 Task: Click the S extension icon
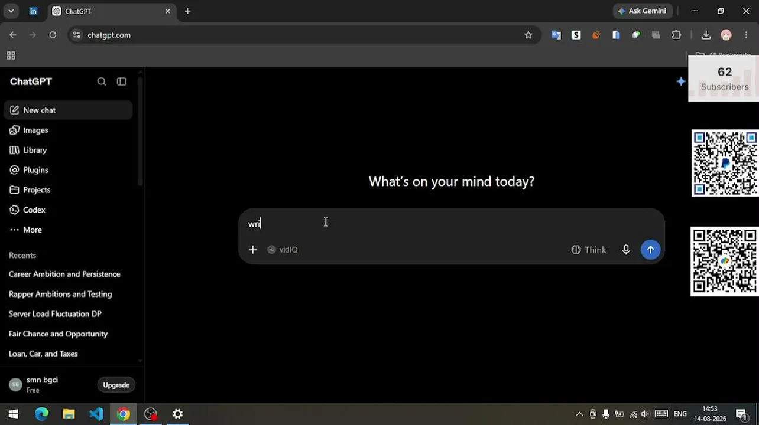pyautogui.click(x=576, y=35)
